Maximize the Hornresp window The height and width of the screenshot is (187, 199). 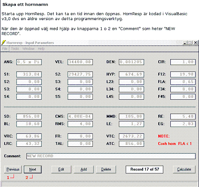pos(190,43)
